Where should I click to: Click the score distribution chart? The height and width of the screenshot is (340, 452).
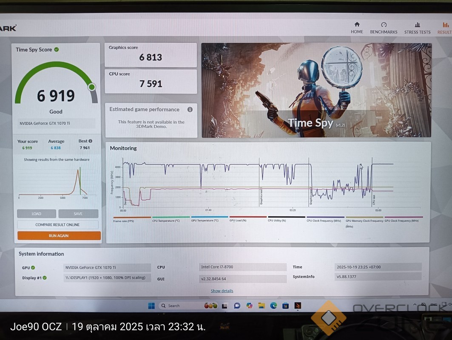coord(57,182)
